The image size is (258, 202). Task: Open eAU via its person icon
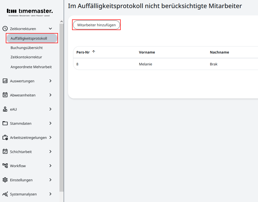point(5,109)
